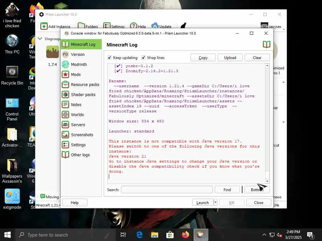This screenshot has height=241, width=322.
Task: Click the log vertical scrollbar thumb
Action: coord(267,174)
